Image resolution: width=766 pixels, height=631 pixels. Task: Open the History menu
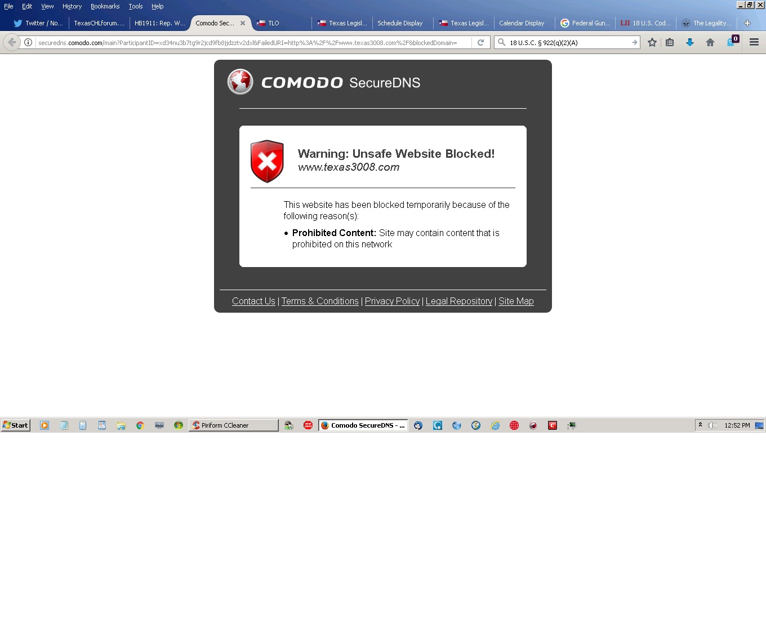coord(72,6)
